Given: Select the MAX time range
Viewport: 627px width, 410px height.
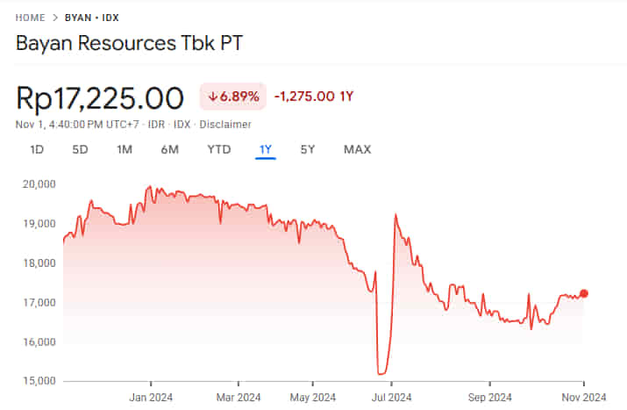Looking at the screenshot, I should (x=357, y=149).
